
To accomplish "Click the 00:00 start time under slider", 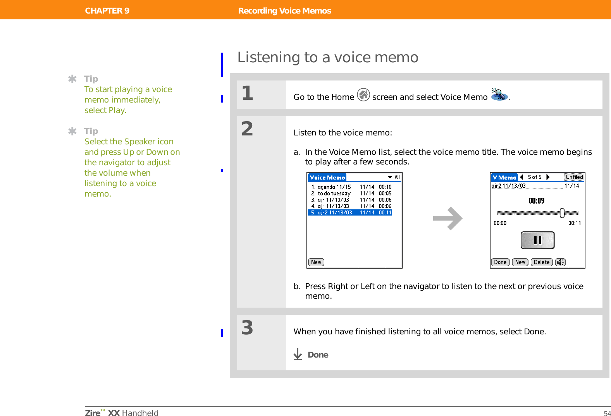I will pos(500,223).
